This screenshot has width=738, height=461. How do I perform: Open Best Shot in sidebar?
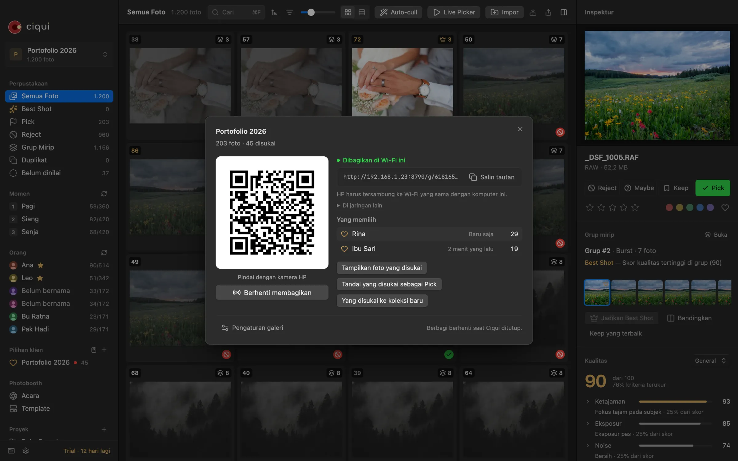[59, 109]
